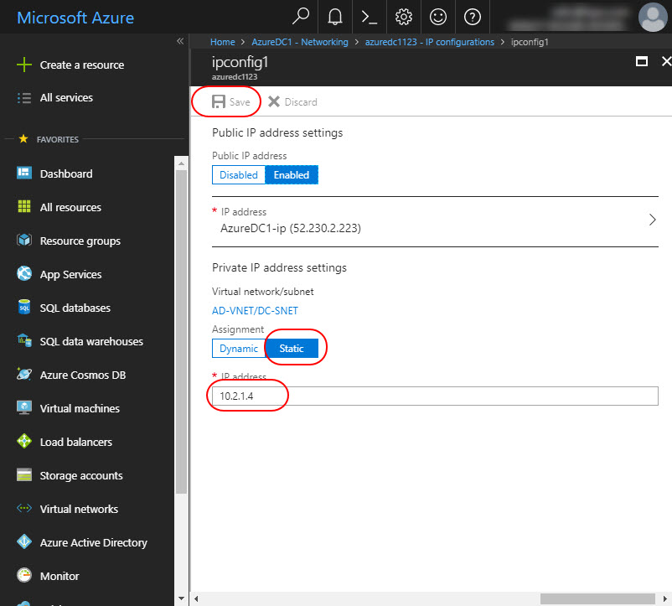Click the Storage accounts icon
Screen dimensions: 672x606
[x=24, y=474]
